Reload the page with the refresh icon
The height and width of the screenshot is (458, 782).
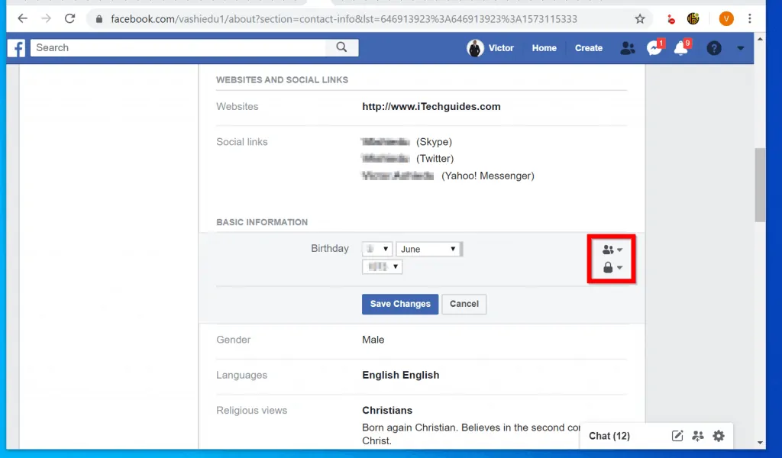pos(69,18)
